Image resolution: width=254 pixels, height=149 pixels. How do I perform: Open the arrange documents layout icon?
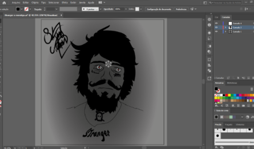point(100,3)
